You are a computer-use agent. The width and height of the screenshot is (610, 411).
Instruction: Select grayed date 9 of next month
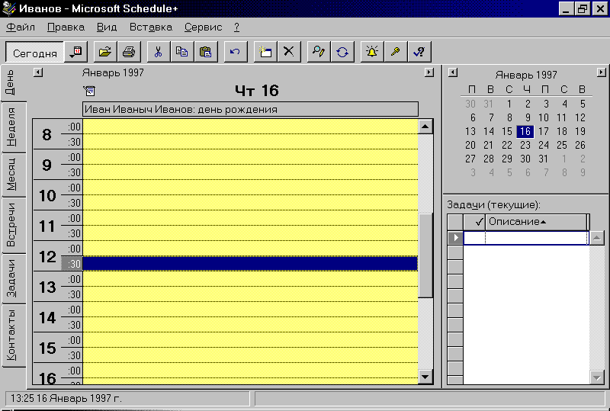point(583,172)
